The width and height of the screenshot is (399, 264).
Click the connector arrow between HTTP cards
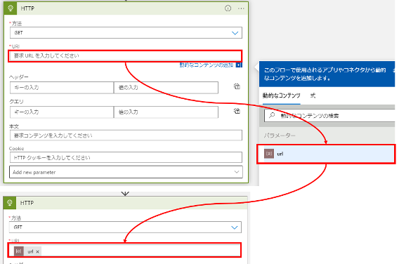coord(125,194)
